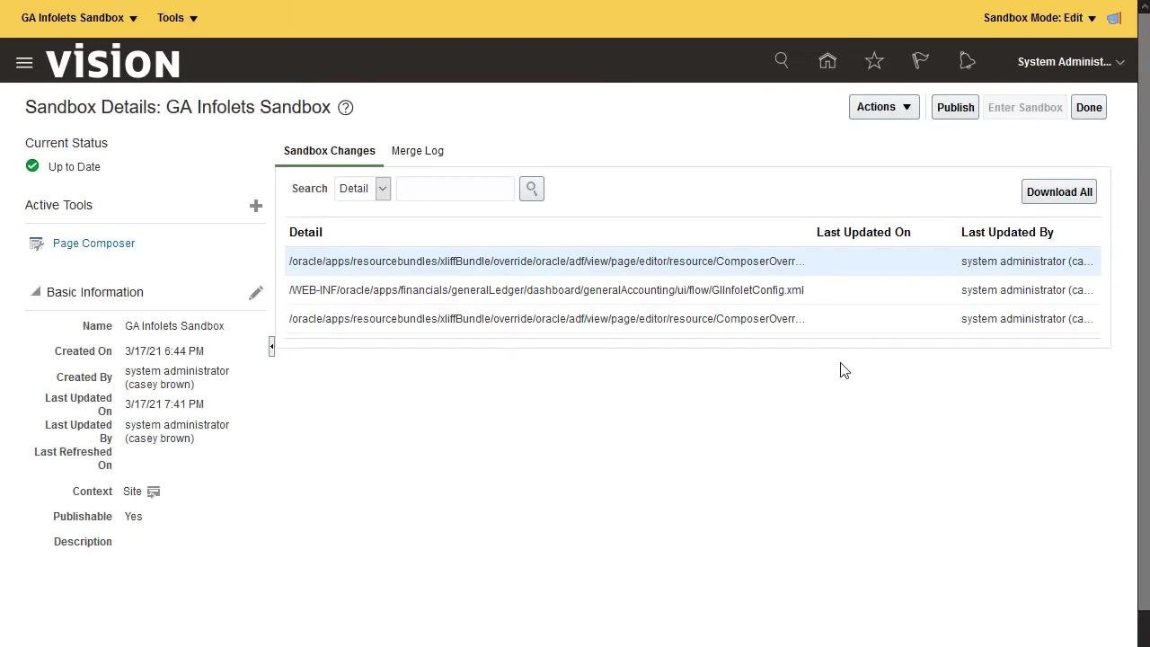The width and height of the screenshot is (1150, 647).
Task: Click the Context Site layers icon
Action: [x=154, y=492]
